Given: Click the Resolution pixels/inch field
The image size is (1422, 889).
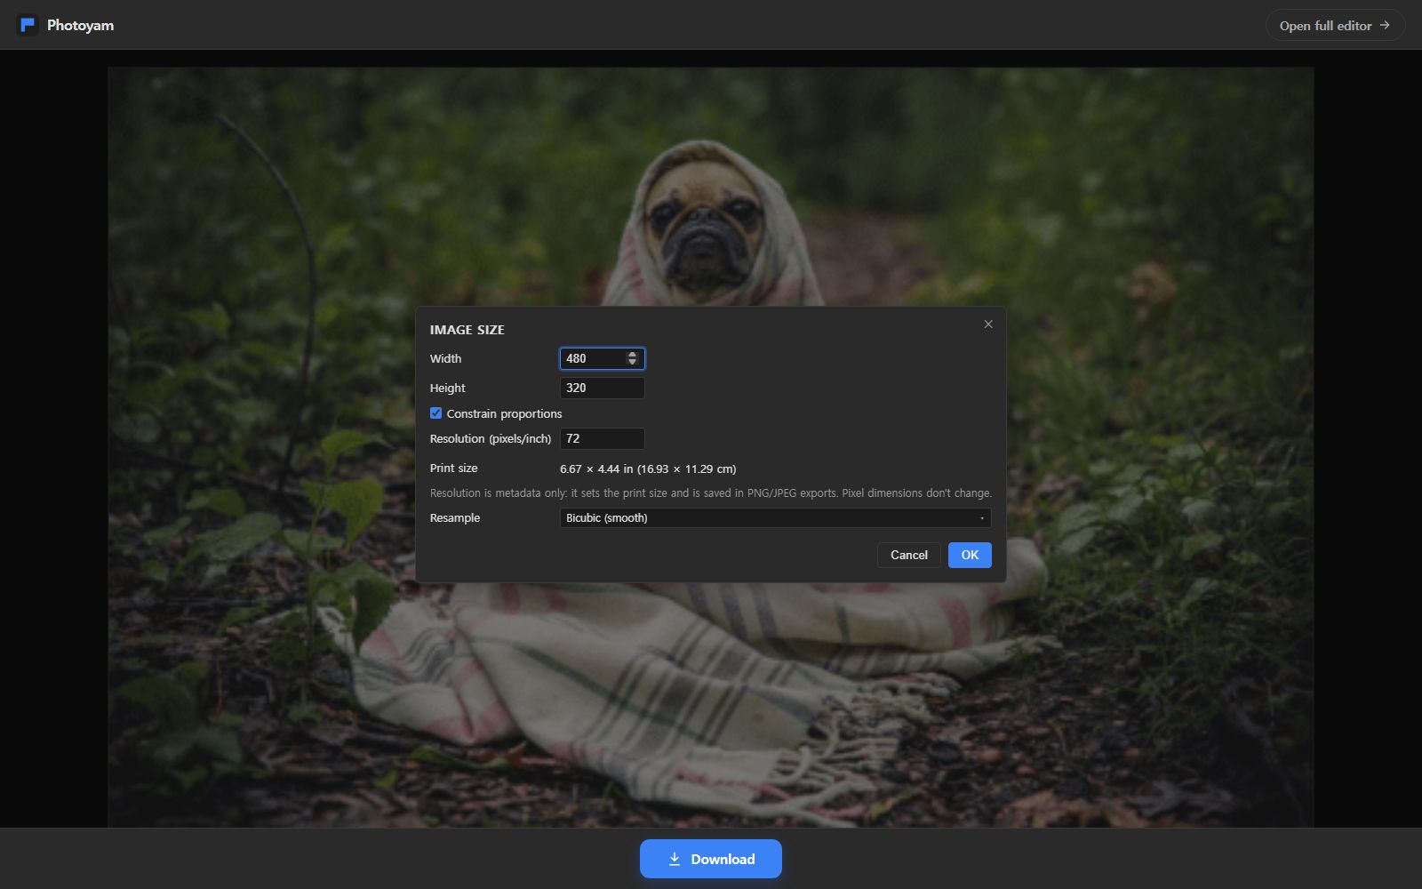Looking at the screenshot, I should click(602, 438).
